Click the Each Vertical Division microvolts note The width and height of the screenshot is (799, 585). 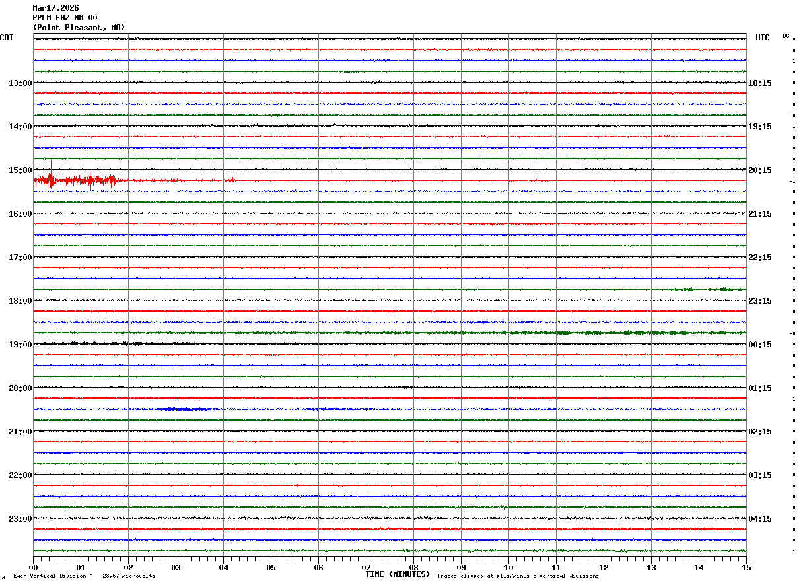(84, 576)
